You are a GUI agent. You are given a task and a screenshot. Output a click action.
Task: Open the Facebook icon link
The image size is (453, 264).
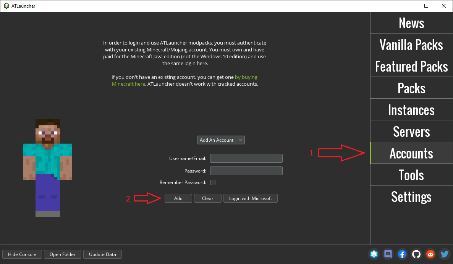click(402, 254)
